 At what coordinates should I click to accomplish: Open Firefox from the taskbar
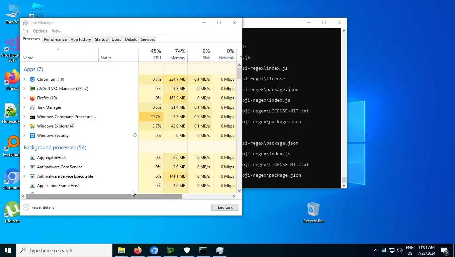[138, 250]
